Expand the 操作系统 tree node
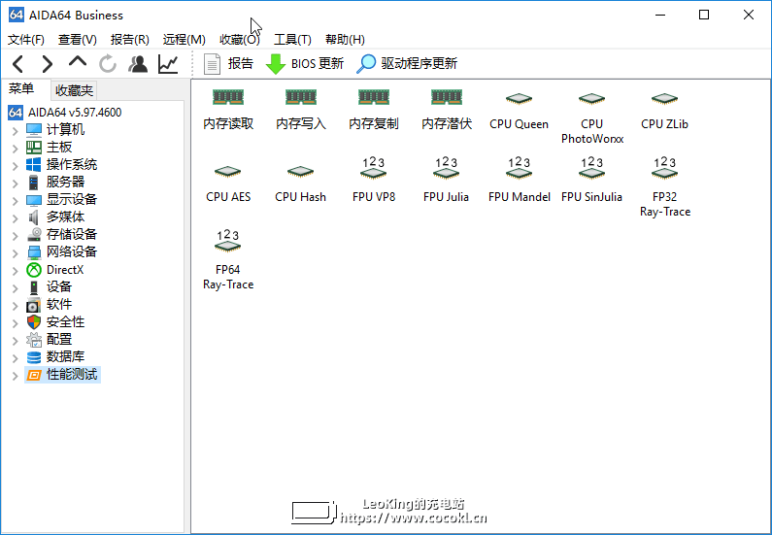This screenshot has height=535, width=772. coord(15,166)
